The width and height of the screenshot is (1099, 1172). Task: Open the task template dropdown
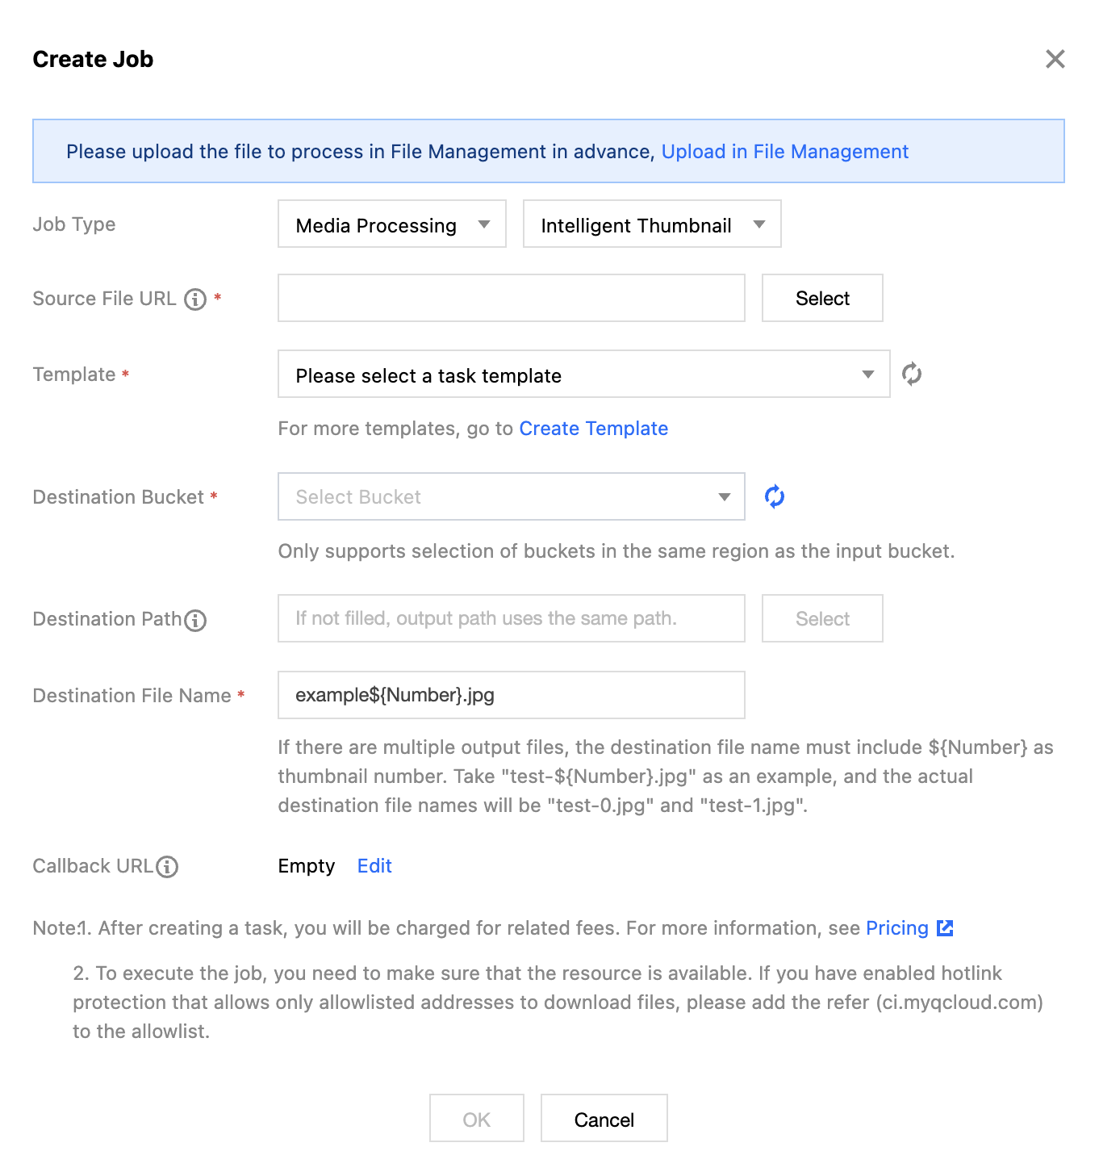click(583, 375)
